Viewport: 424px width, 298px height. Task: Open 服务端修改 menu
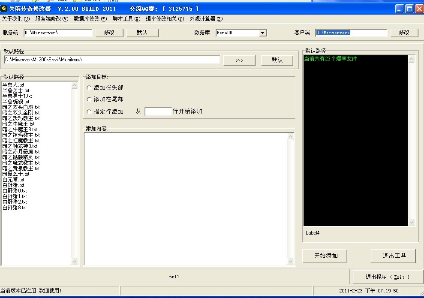tap(51, 19)
